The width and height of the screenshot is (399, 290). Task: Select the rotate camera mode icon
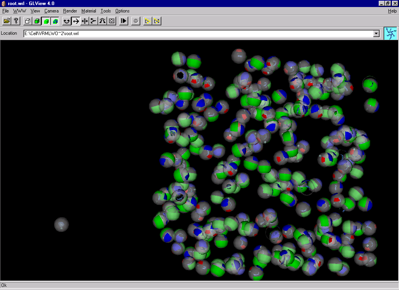(67, 21)
